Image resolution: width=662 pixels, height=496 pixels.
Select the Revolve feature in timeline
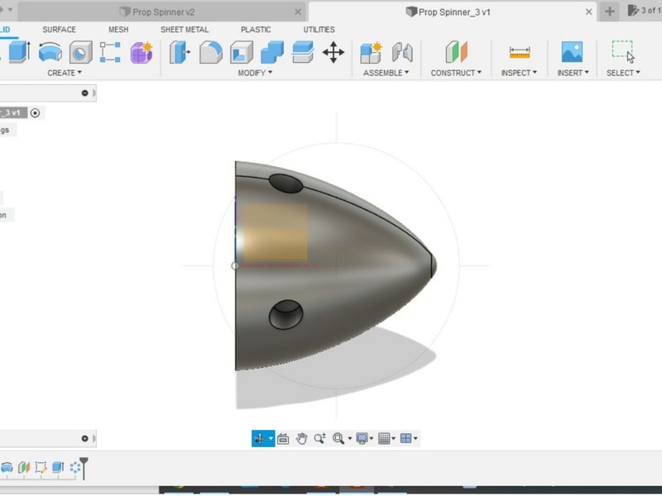7,467
